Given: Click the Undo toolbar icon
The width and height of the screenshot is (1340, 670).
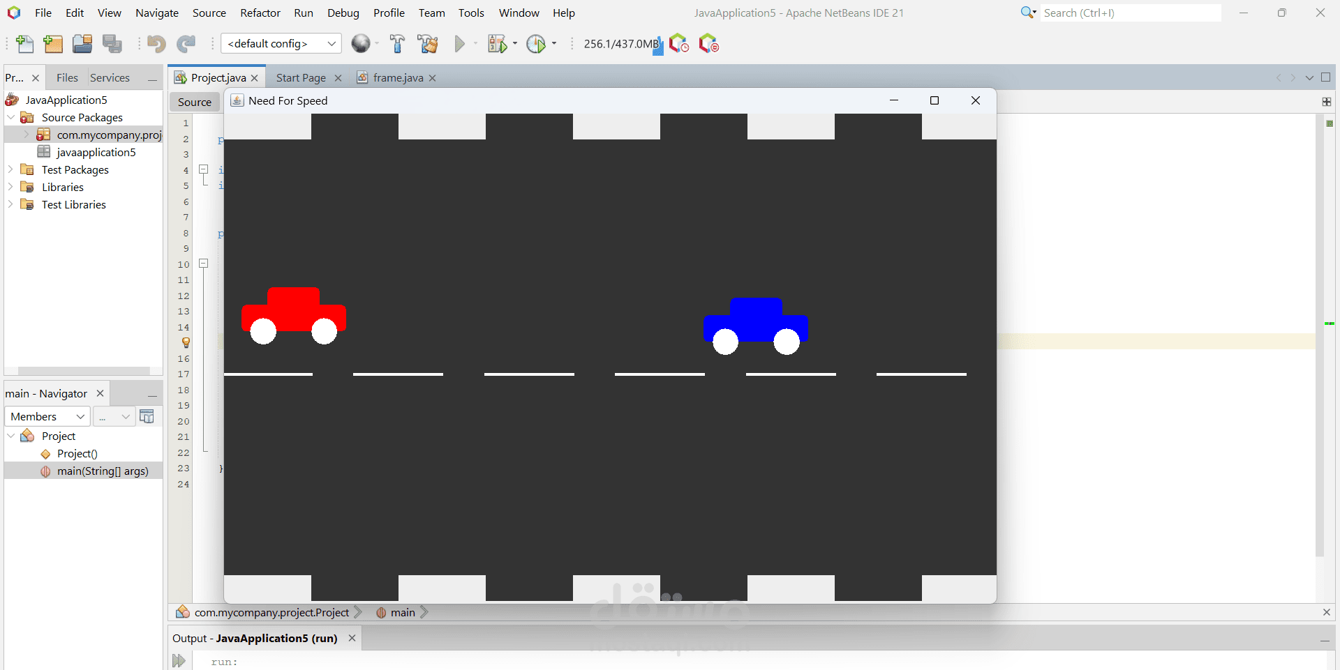Looking at the screenshot, I should click(156, 44).
